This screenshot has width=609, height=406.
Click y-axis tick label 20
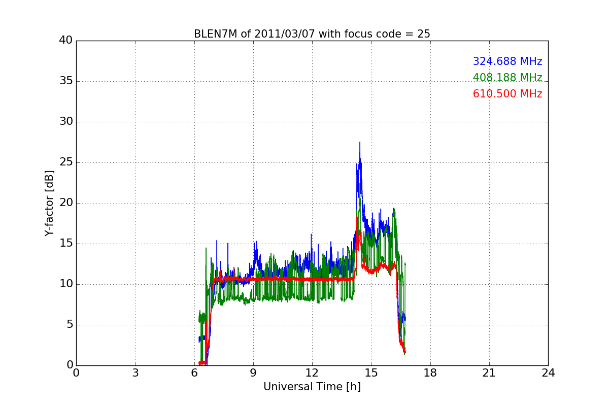point(66,203)
